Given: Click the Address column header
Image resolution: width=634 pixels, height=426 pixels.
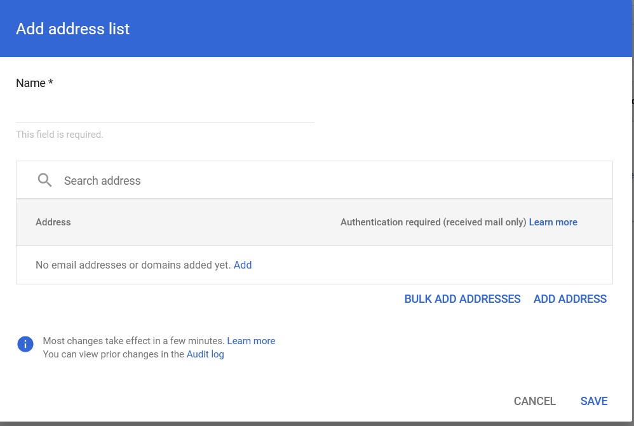Looking at the screenshot, I should click(x=53, y=222).
